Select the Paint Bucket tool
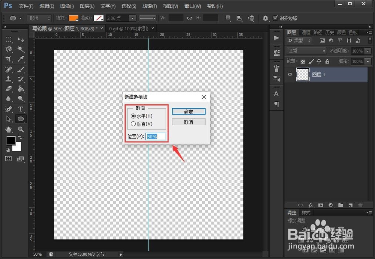Viewport: 375px width, 259px height. (21, 89)
